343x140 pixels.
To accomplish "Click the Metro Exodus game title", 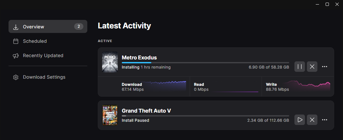I will (139, 57).
